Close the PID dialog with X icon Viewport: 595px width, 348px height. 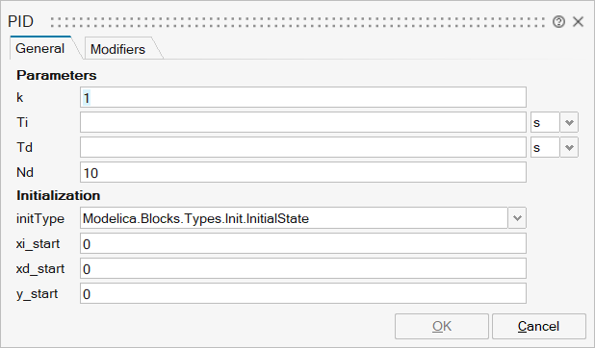(578, 21)
